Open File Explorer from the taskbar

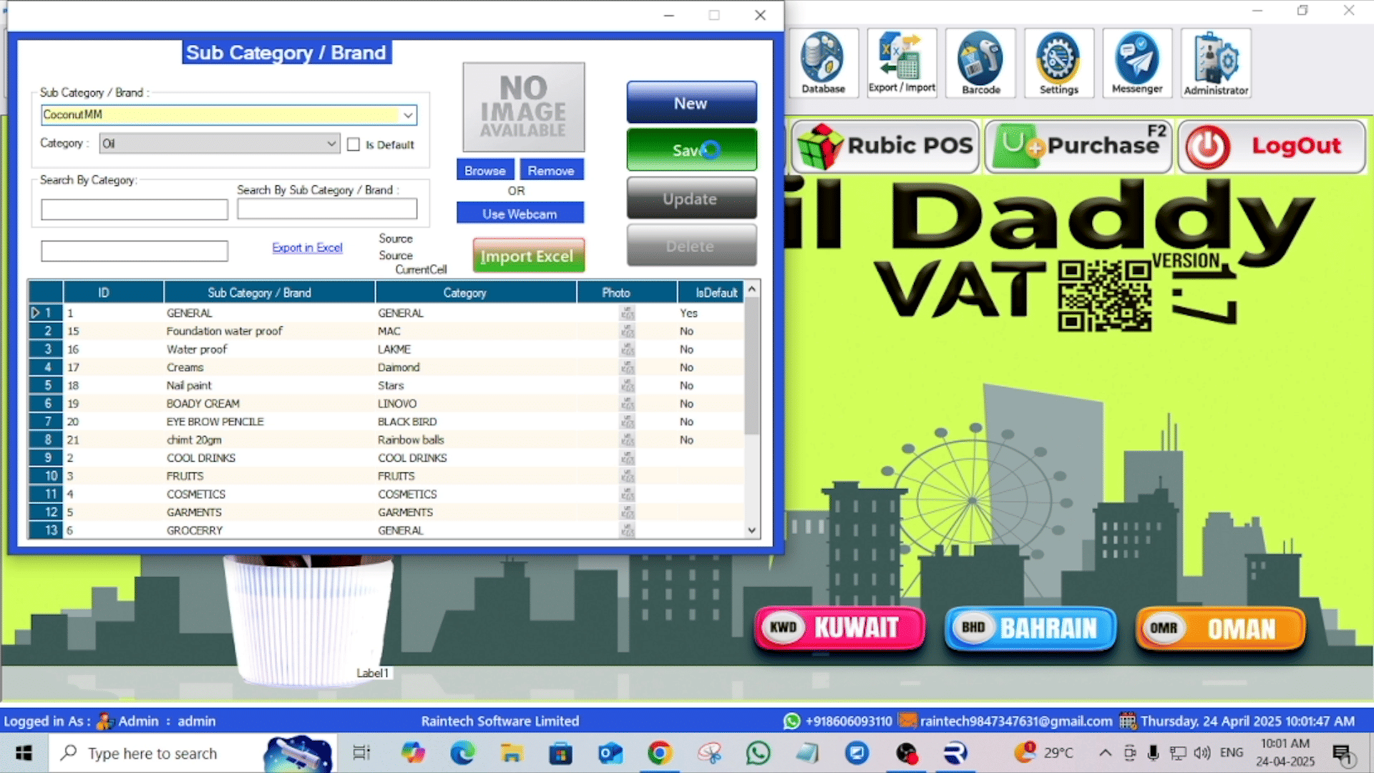pyautogui.click(x=511, y=753)
